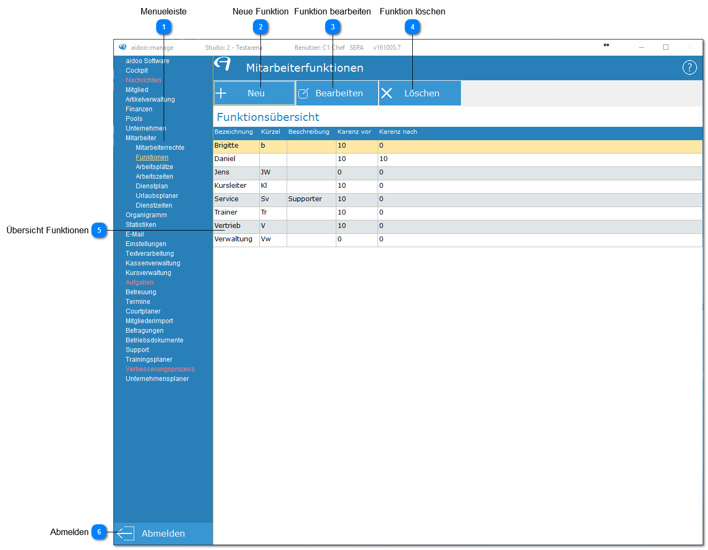Click the aidoo logo in header
708x550 pixels.
click(x=222, y=64)
